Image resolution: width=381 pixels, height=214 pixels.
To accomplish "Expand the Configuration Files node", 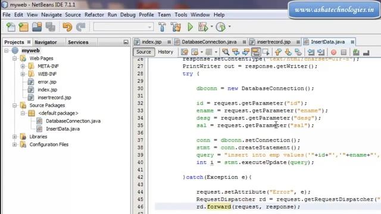I will click(x=14, y=144).
